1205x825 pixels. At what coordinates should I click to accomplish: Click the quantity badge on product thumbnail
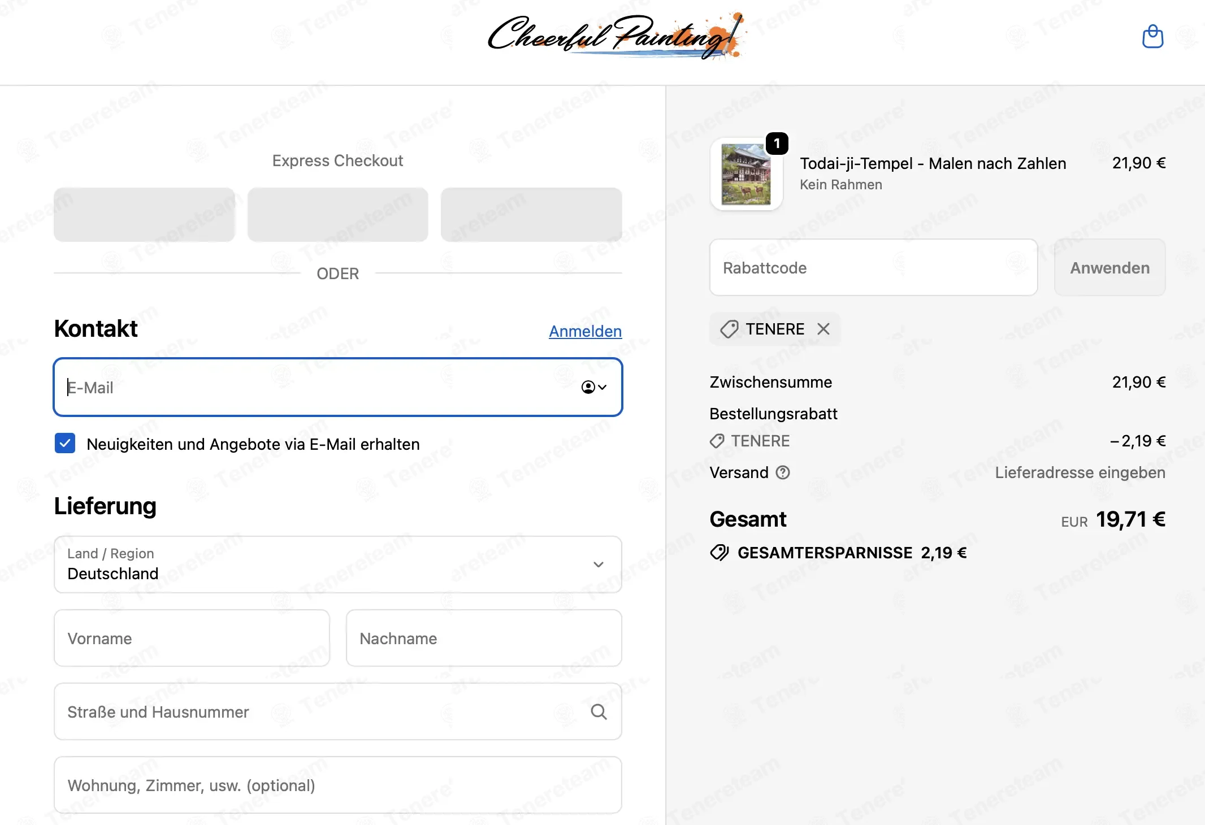[777, 144]
